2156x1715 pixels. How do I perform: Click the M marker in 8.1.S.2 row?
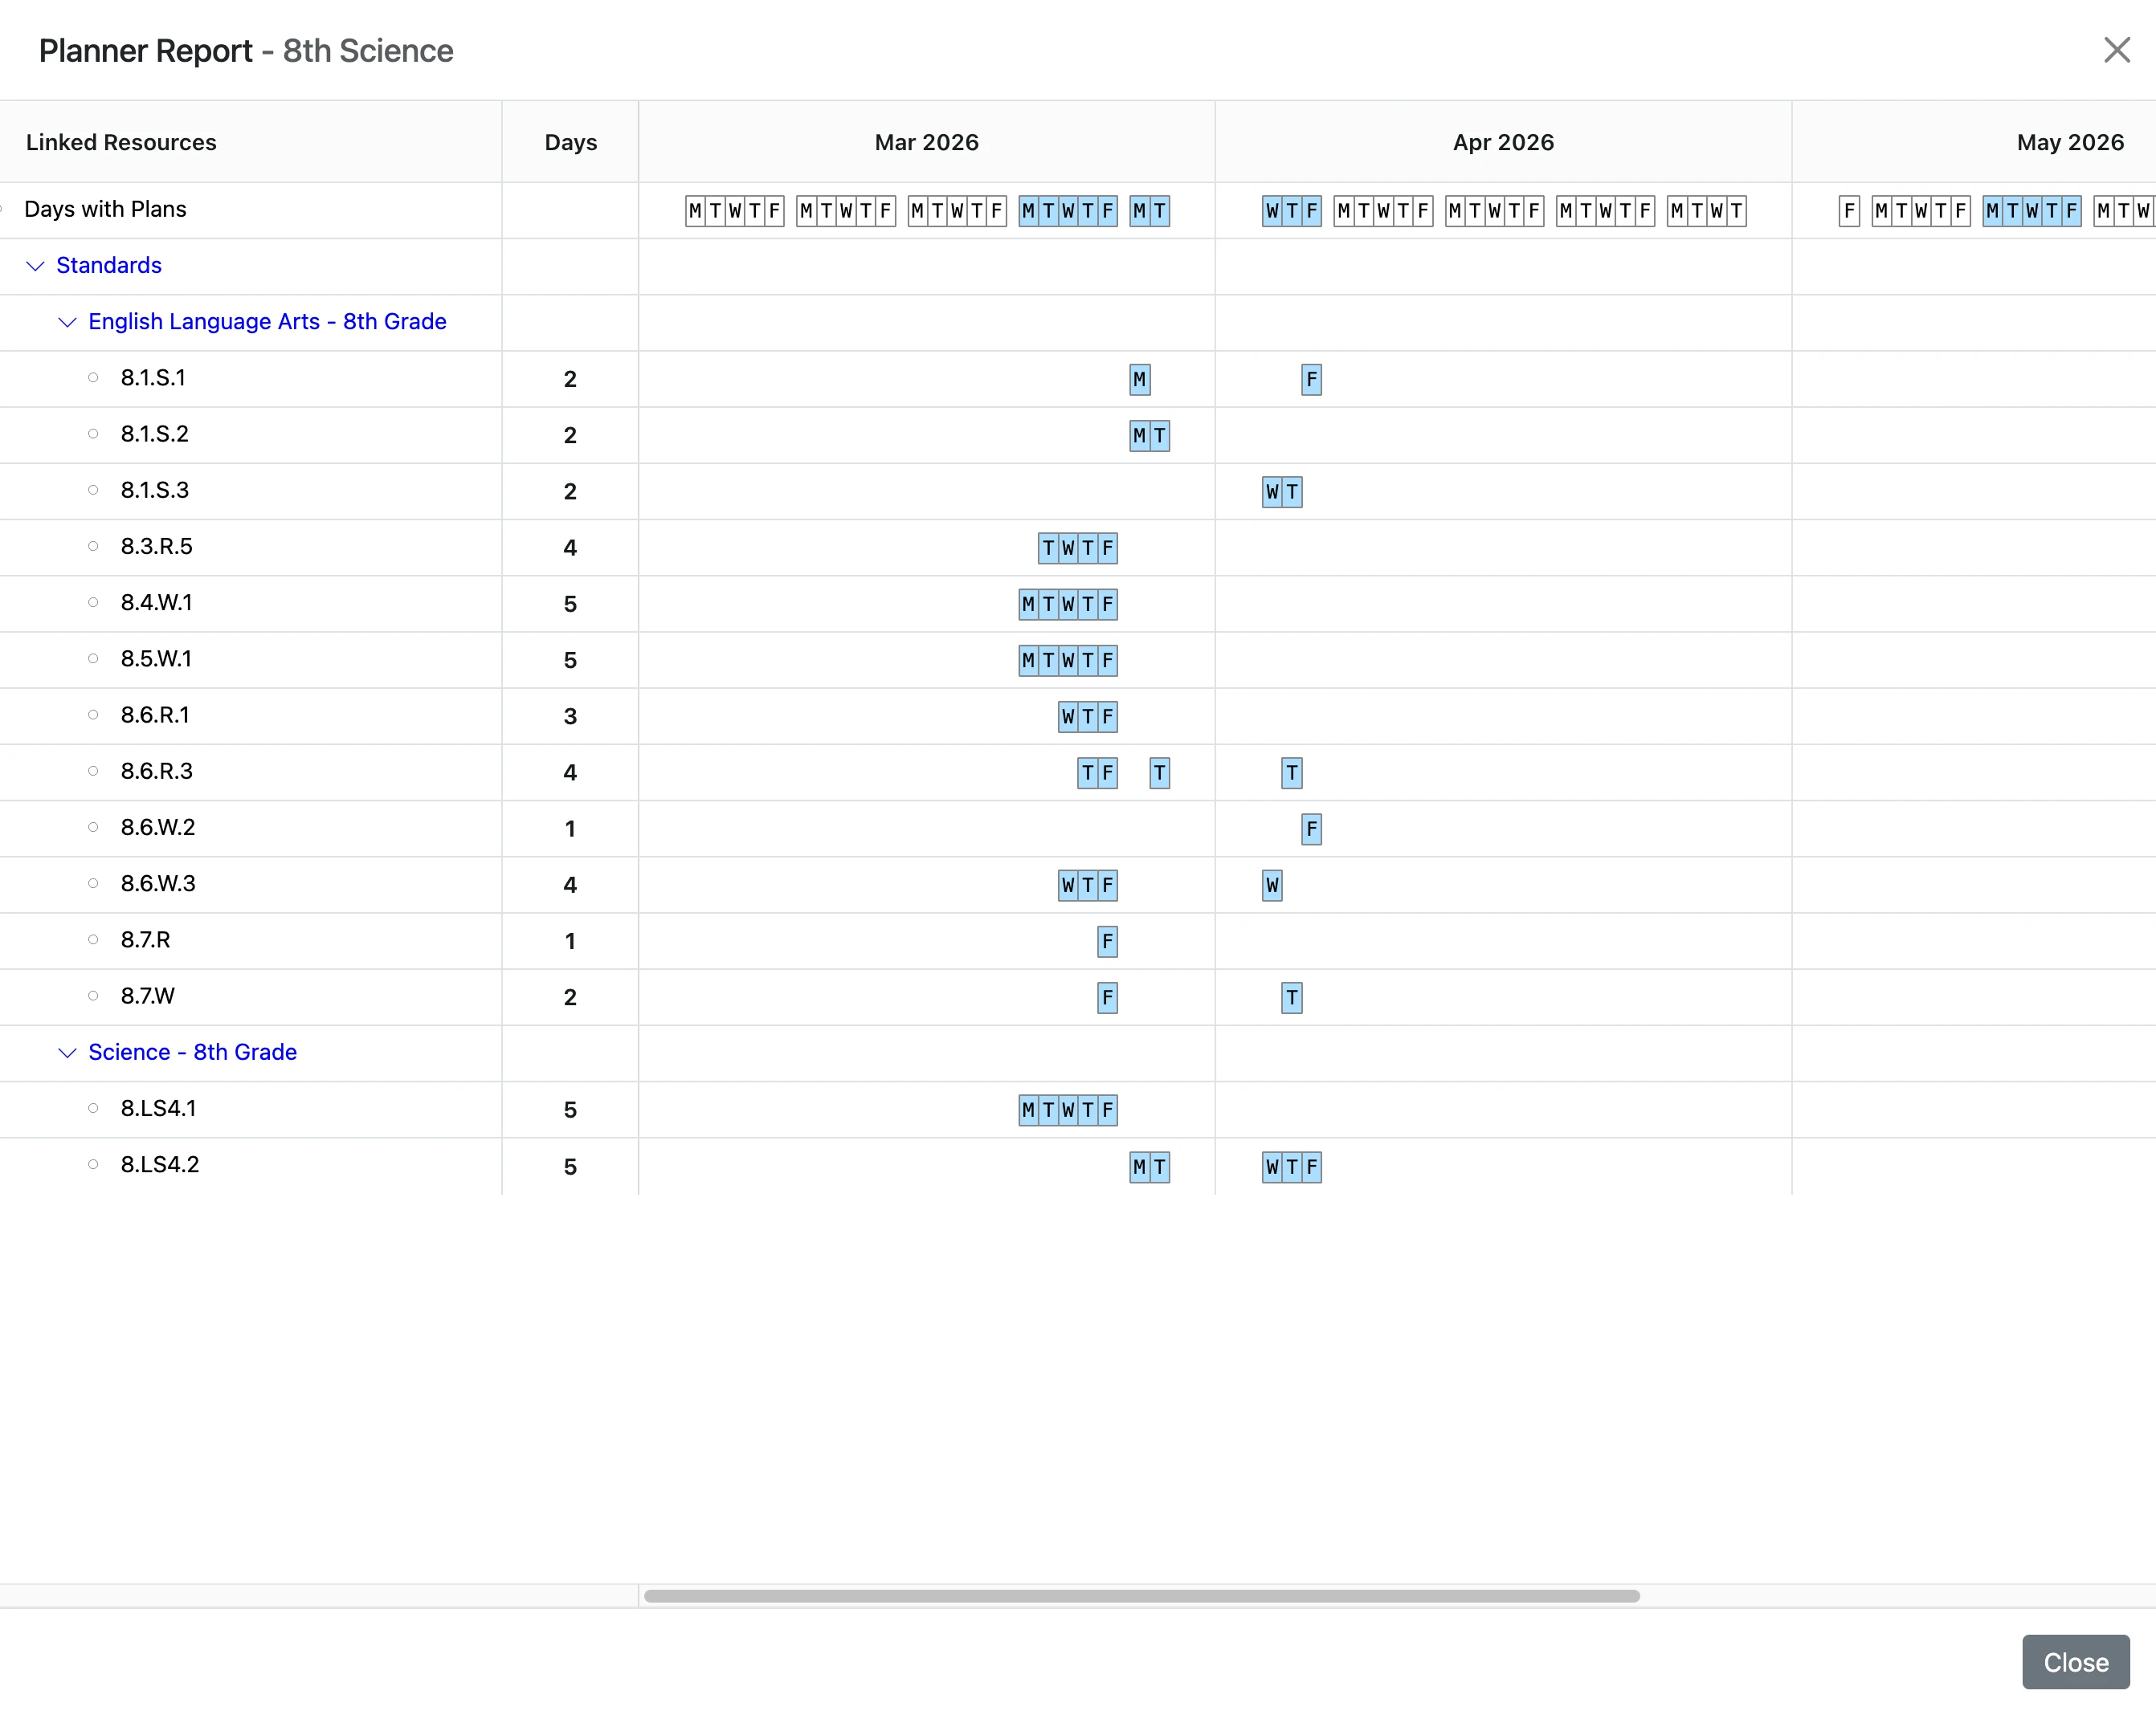click(x=1140, y=436)
